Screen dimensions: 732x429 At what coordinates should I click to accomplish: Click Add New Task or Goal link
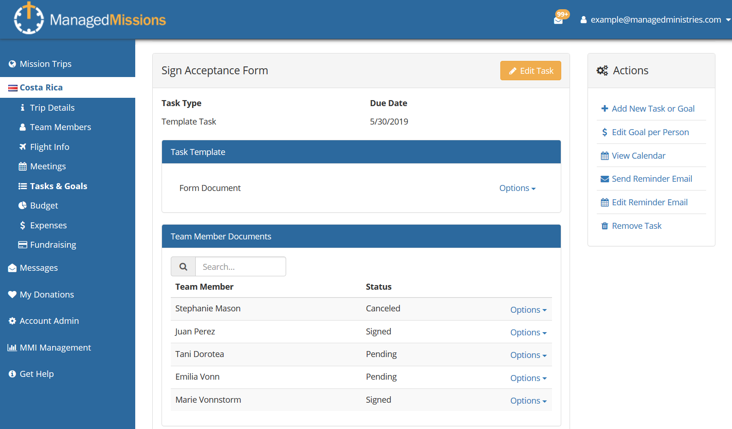[x=653, y=108]
